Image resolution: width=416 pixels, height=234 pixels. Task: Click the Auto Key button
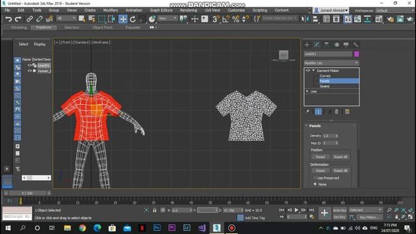[339, 210]
